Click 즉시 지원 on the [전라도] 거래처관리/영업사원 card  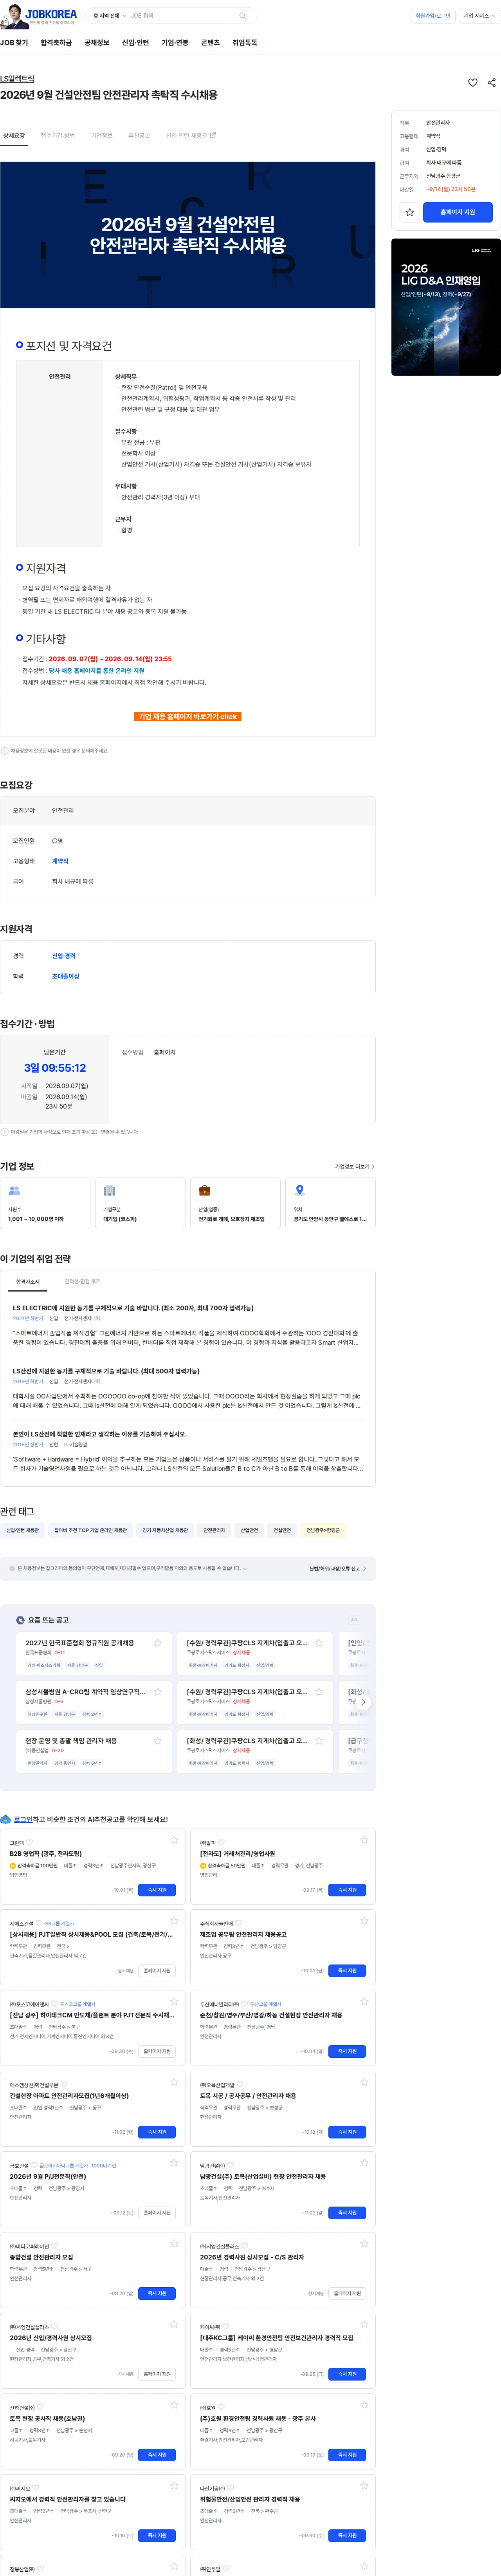pyautogui.click(x=347, y=1890)
